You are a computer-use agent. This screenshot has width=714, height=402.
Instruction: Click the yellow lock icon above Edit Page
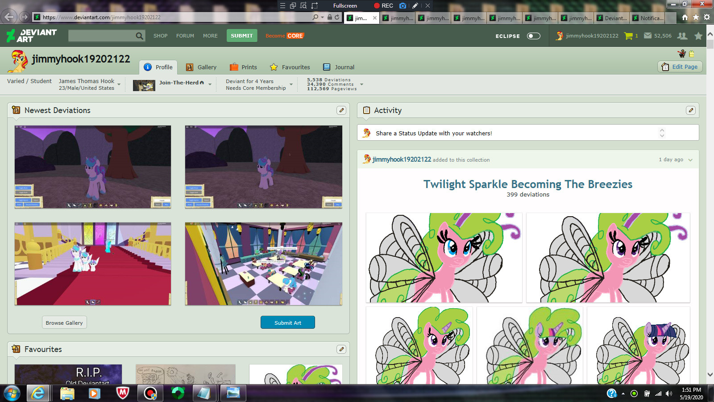pos(692,54)
